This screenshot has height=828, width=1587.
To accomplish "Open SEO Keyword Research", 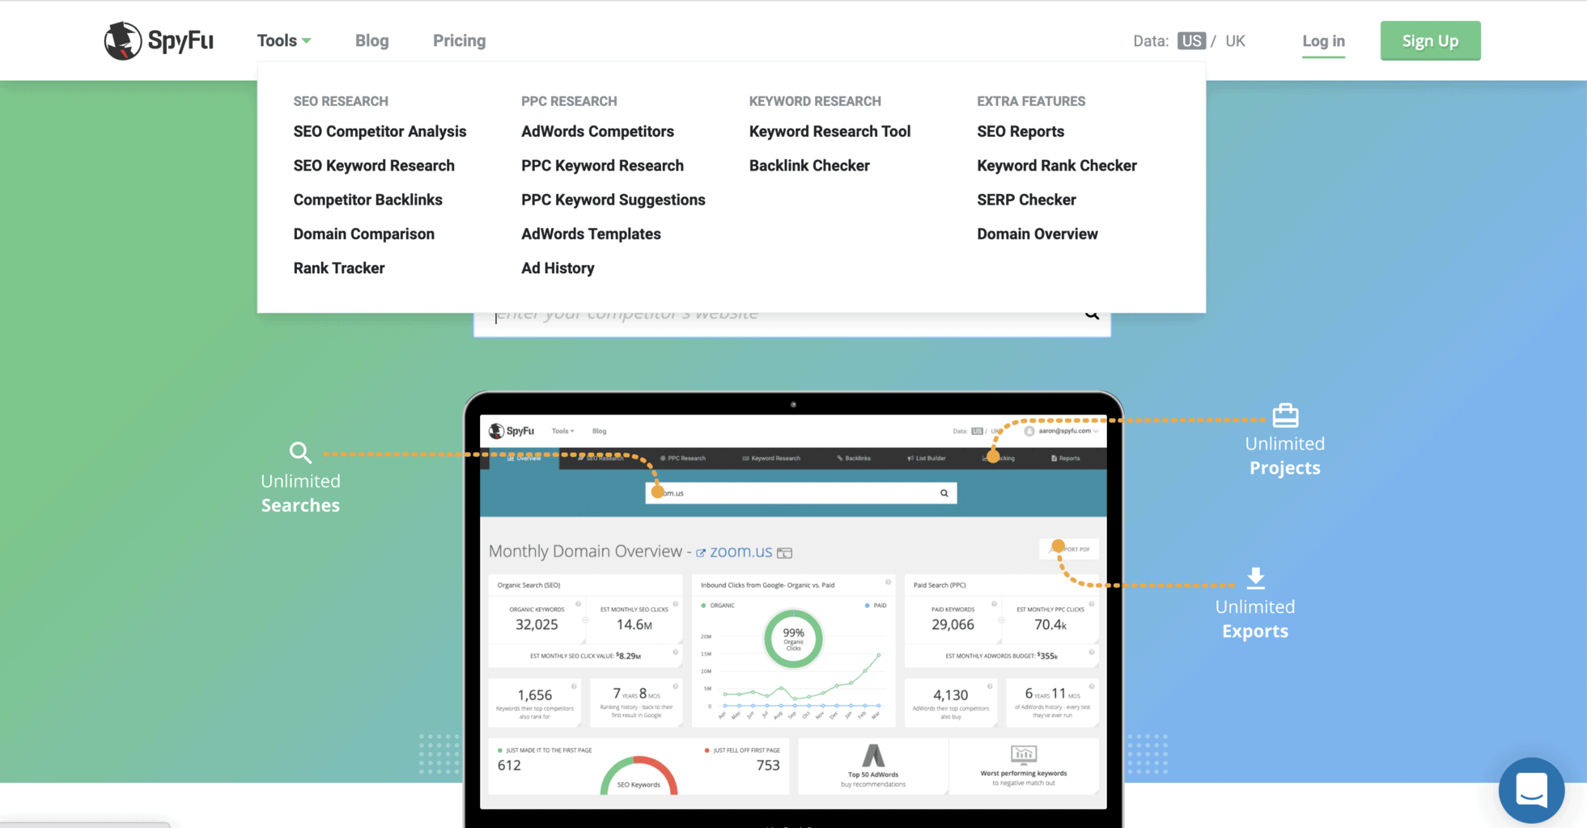I will pos(374,165).
